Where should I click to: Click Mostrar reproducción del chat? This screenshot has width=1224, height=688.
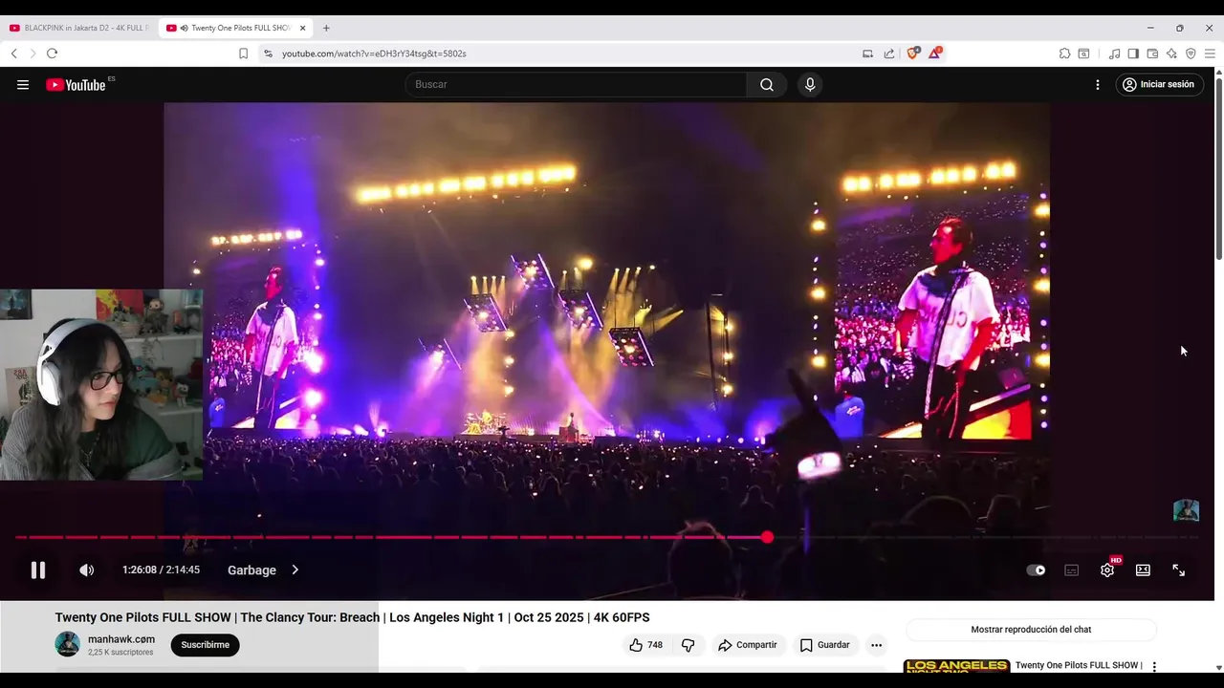tap(1031, 630)
